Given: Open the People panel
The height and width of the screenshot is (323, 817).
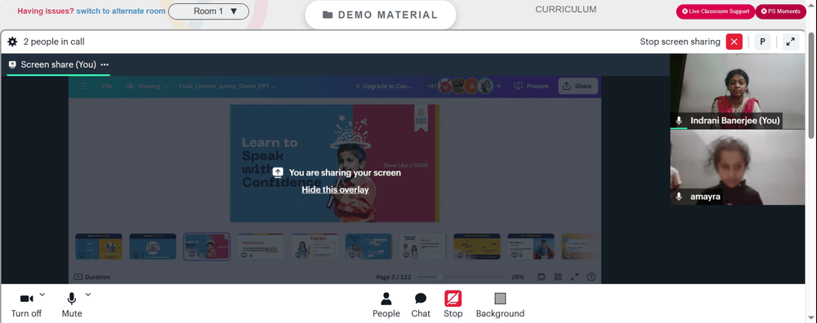Looking at the screenshot, I should pyautogui.click(x=386, y=305).
